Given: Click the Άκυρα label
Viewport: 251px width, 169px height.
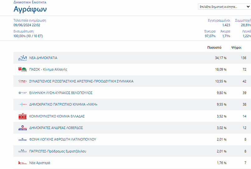Looking at the screenshot, I should (x=225, y=31).
